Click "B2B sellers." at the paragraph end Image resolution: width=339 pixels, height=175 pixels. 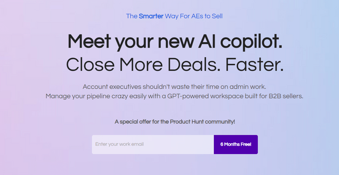coord(286,96)
